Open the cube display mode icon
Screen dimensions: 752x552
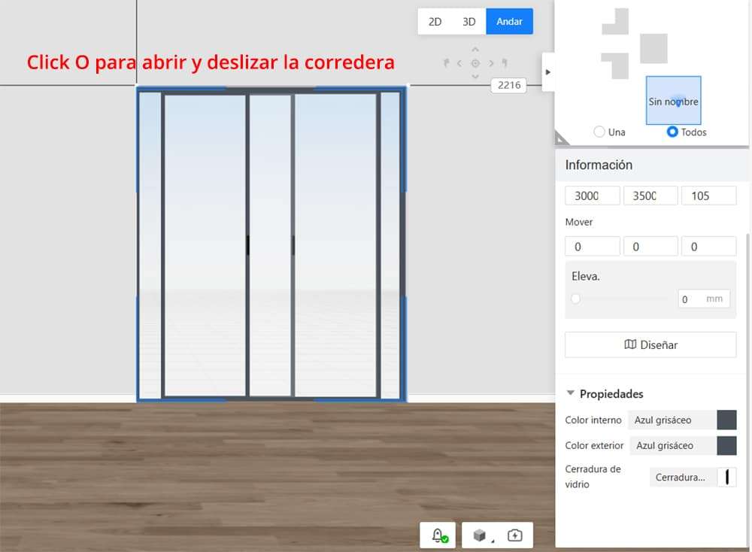click(480, 535)
